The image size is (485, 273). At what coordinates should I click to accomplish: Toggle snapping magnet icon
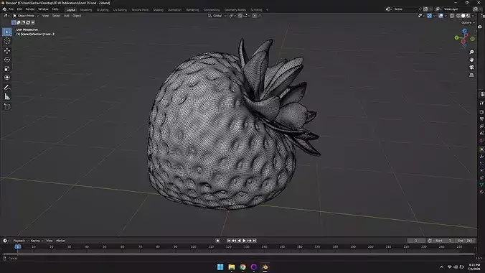click(240, 16)
